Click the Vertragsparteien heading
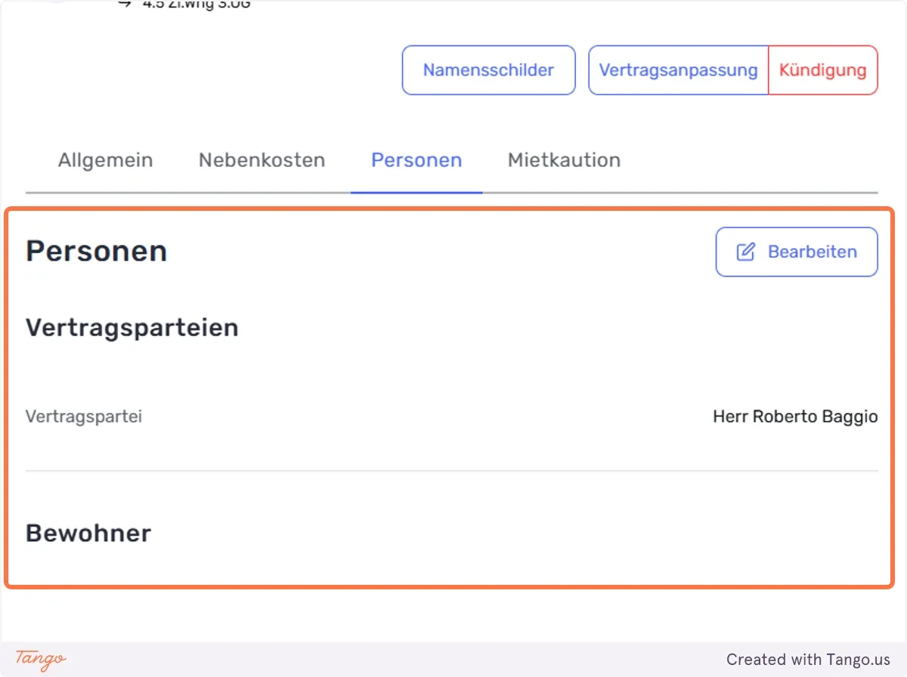This screenshot has height=677, width=907. point(132,328)
